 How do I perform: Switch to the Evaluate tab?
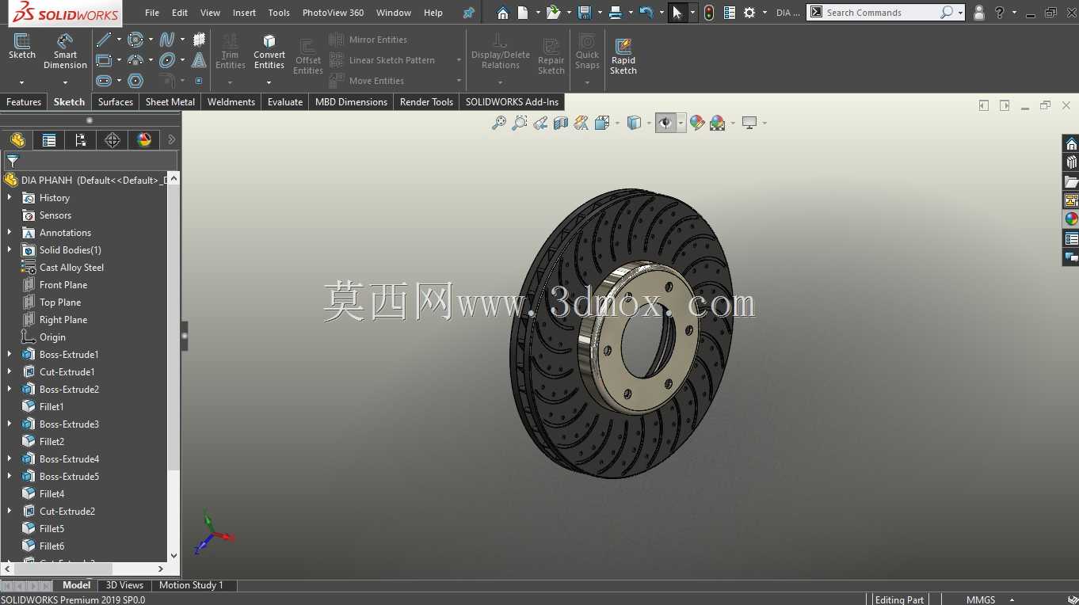point(285,102)
